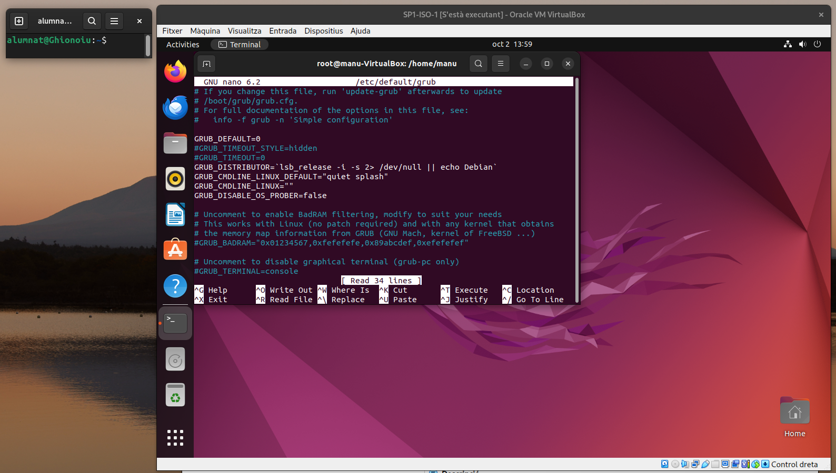Open system power menu in guest top bar
This screenshot has width=836, height=473.
coord(817,45)
